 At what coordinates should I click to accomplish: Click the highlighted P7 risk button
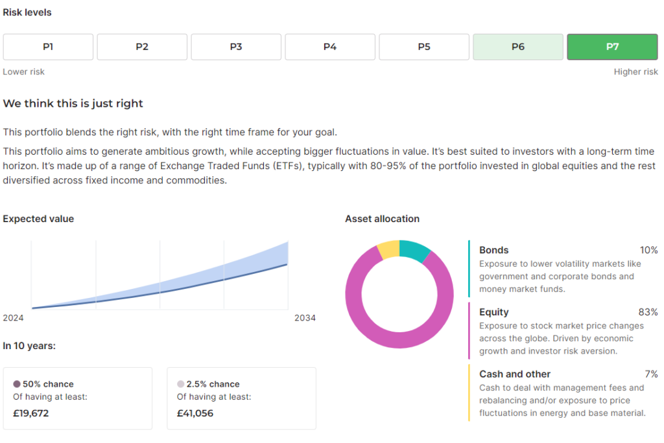[612, 47]
